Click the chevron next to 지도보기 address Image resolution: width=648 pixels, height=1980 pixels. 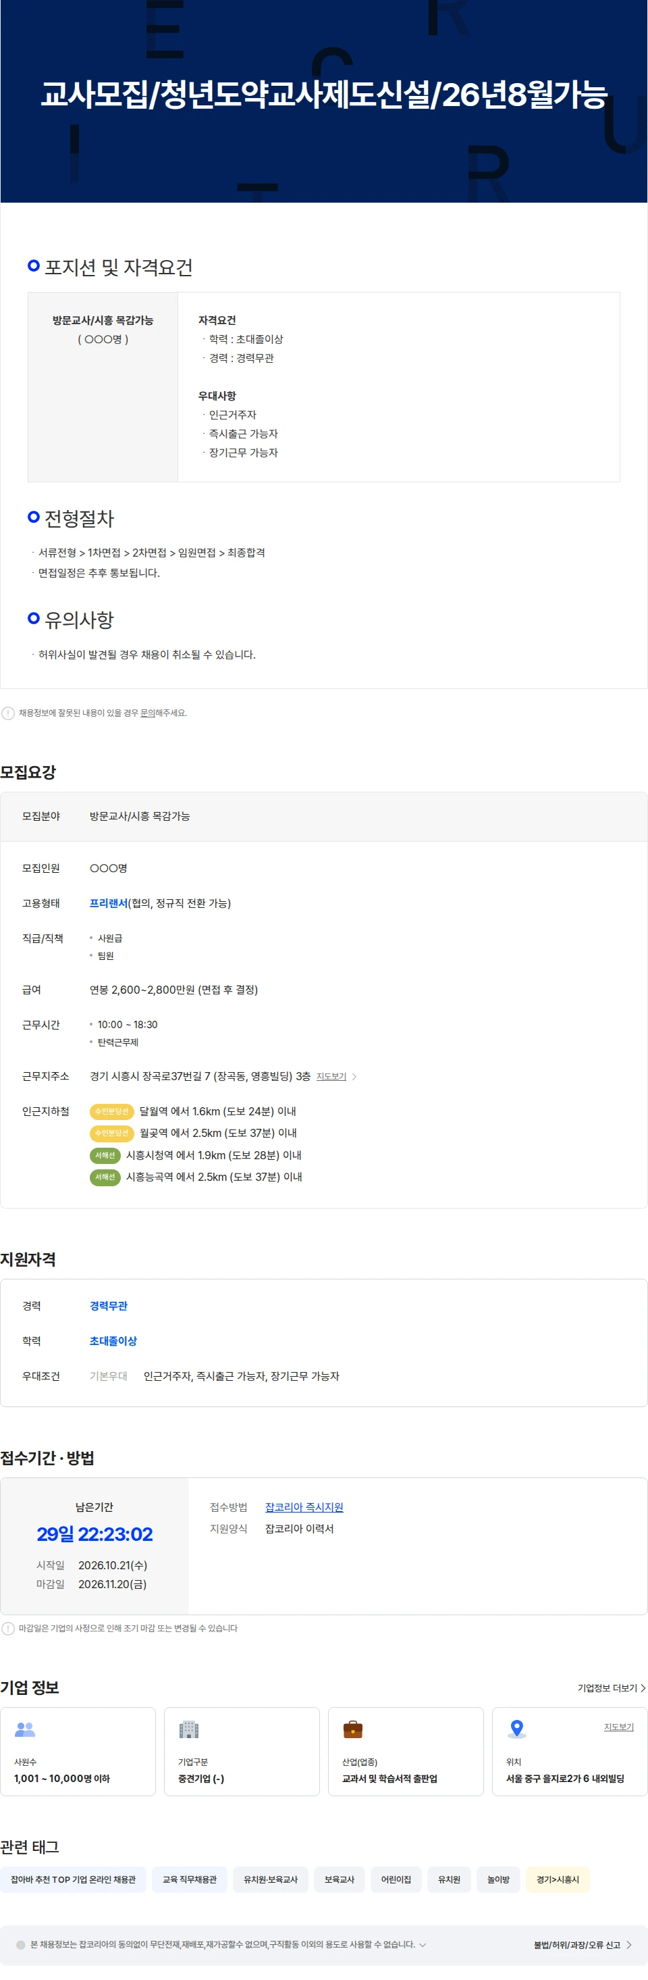tap(354, 1077)
